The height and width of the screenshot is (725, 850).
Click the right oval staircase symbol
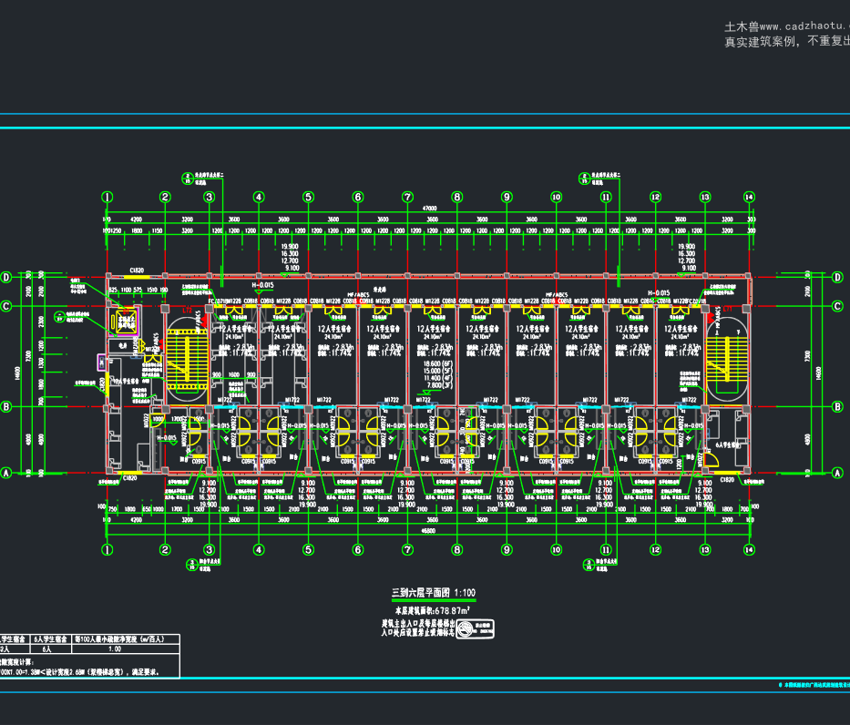pos(727,359)
